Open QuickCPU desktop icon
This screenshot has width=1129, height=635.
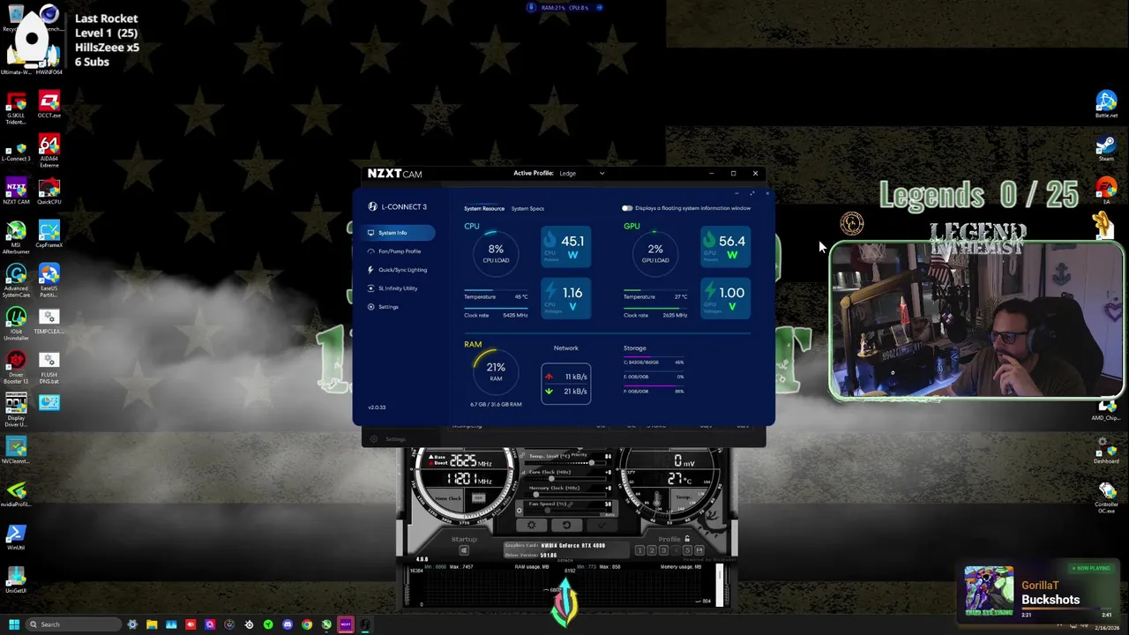point(49,190)
